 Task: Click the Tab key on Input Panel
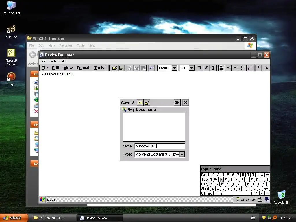tap(204, 179)
